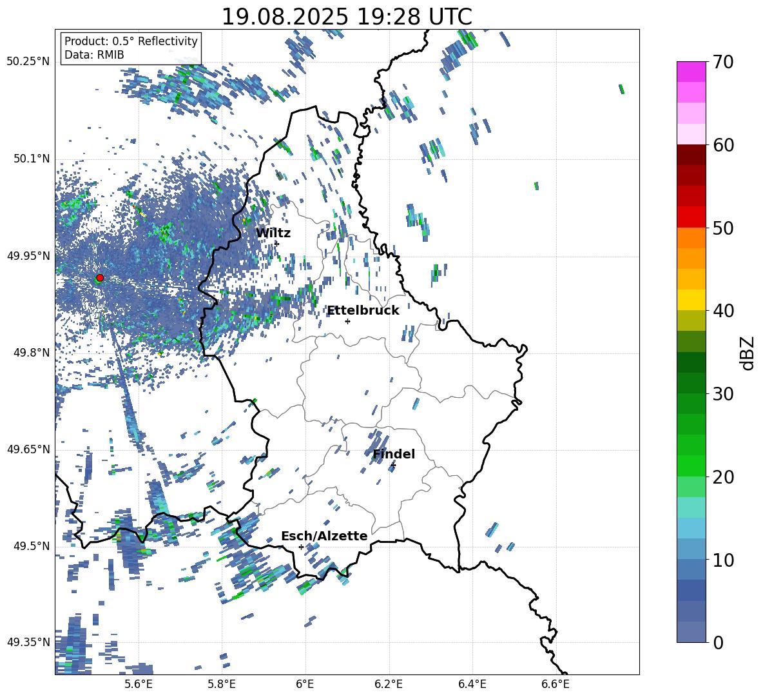Click the Findel station cross marker
This screenshot has width=763, height=697.
click(x=393, y=466)
